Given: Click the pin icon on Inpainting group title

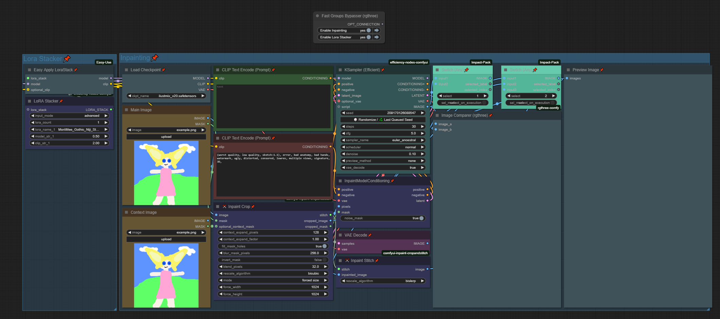Looking at the screenshot, I should tap(155, 58).
